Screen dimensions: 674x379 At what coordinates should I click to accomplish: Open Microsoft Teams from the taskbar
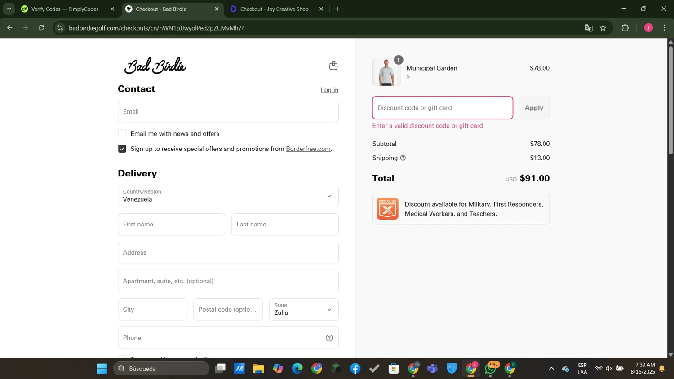(x=433, y=369)
